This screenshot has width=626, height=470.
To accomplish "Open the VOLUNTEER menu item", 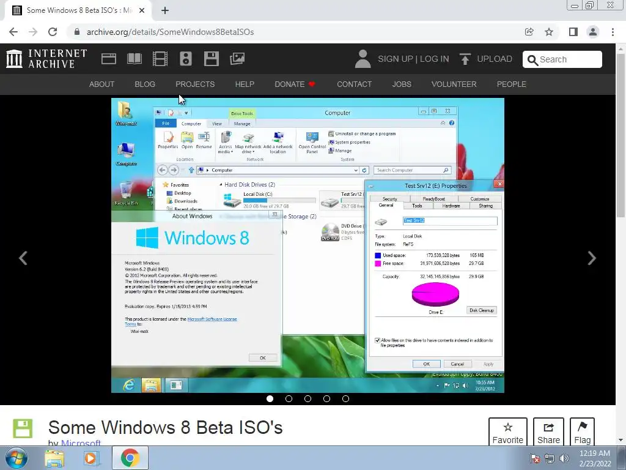I will click(454, 84).
